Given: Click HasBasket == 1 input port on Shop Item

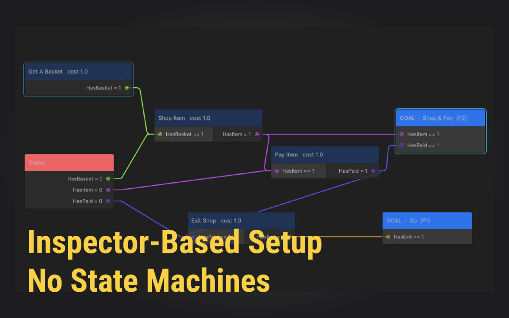Looking at the screenshot, I should point(160,134).
